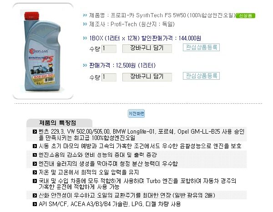Screen dimensions: 273x212
Task: Click arrow bullet beside 판매가격 12,500원 line
Action: coord(85,65)
